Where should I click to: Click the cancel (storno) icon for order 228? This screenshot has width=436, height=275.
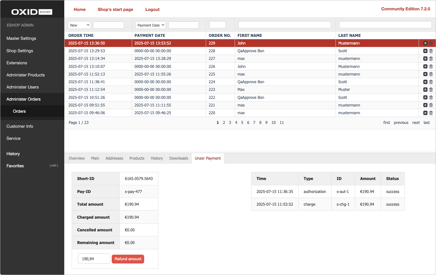(x=425, y=51)
